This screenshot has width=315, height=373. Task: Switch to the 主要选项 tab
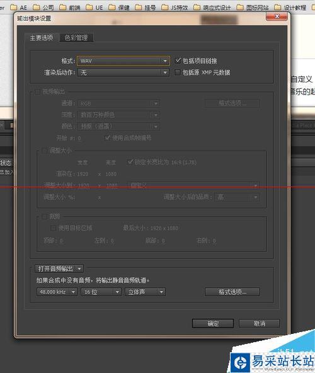pos(42,37)
